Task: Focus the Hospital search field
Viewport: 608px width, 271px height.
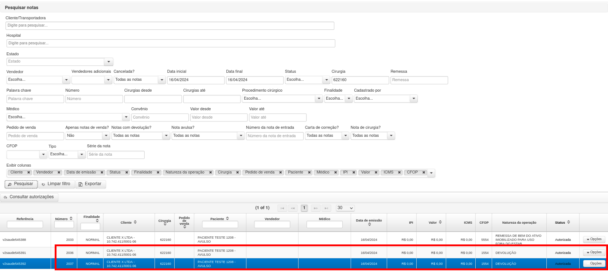Action: [x=171, y=43]
